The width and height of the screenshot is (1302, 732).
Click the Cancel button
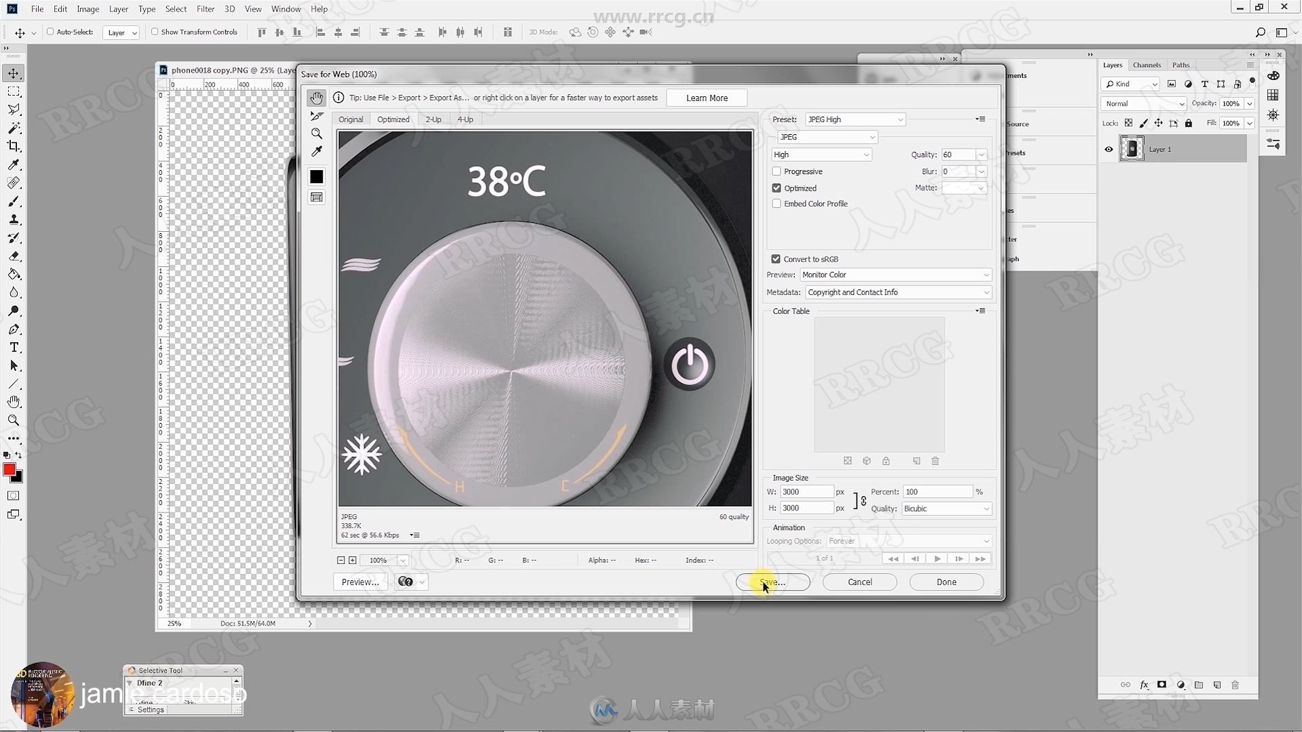pyautogui.click(x=859, y=582)
